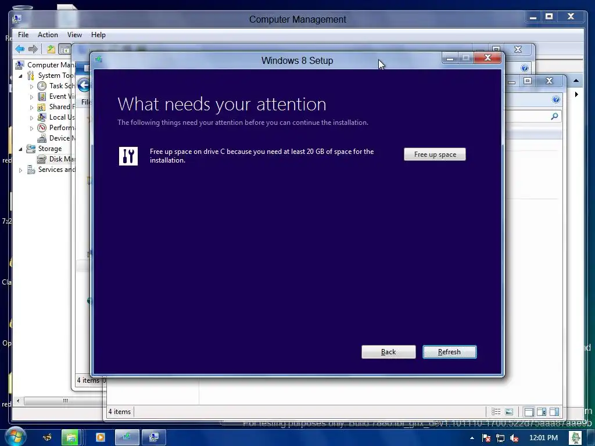Click the wrench and screwdriver tools icon
Image resolution: width=595 pixels, height=446 pixels.
coord(128,156)
